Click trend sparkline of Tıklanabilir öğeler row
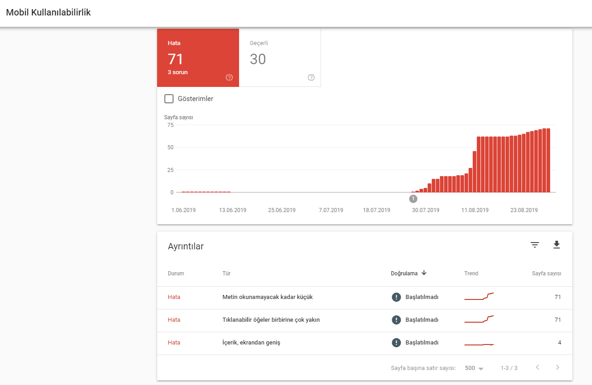Image resolution: width=592 pixels, height=385 pixels. click(x=479, y=319)
